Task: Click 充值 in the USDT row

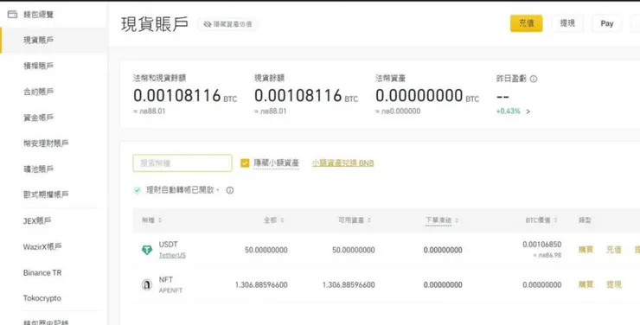Action: 613,250
